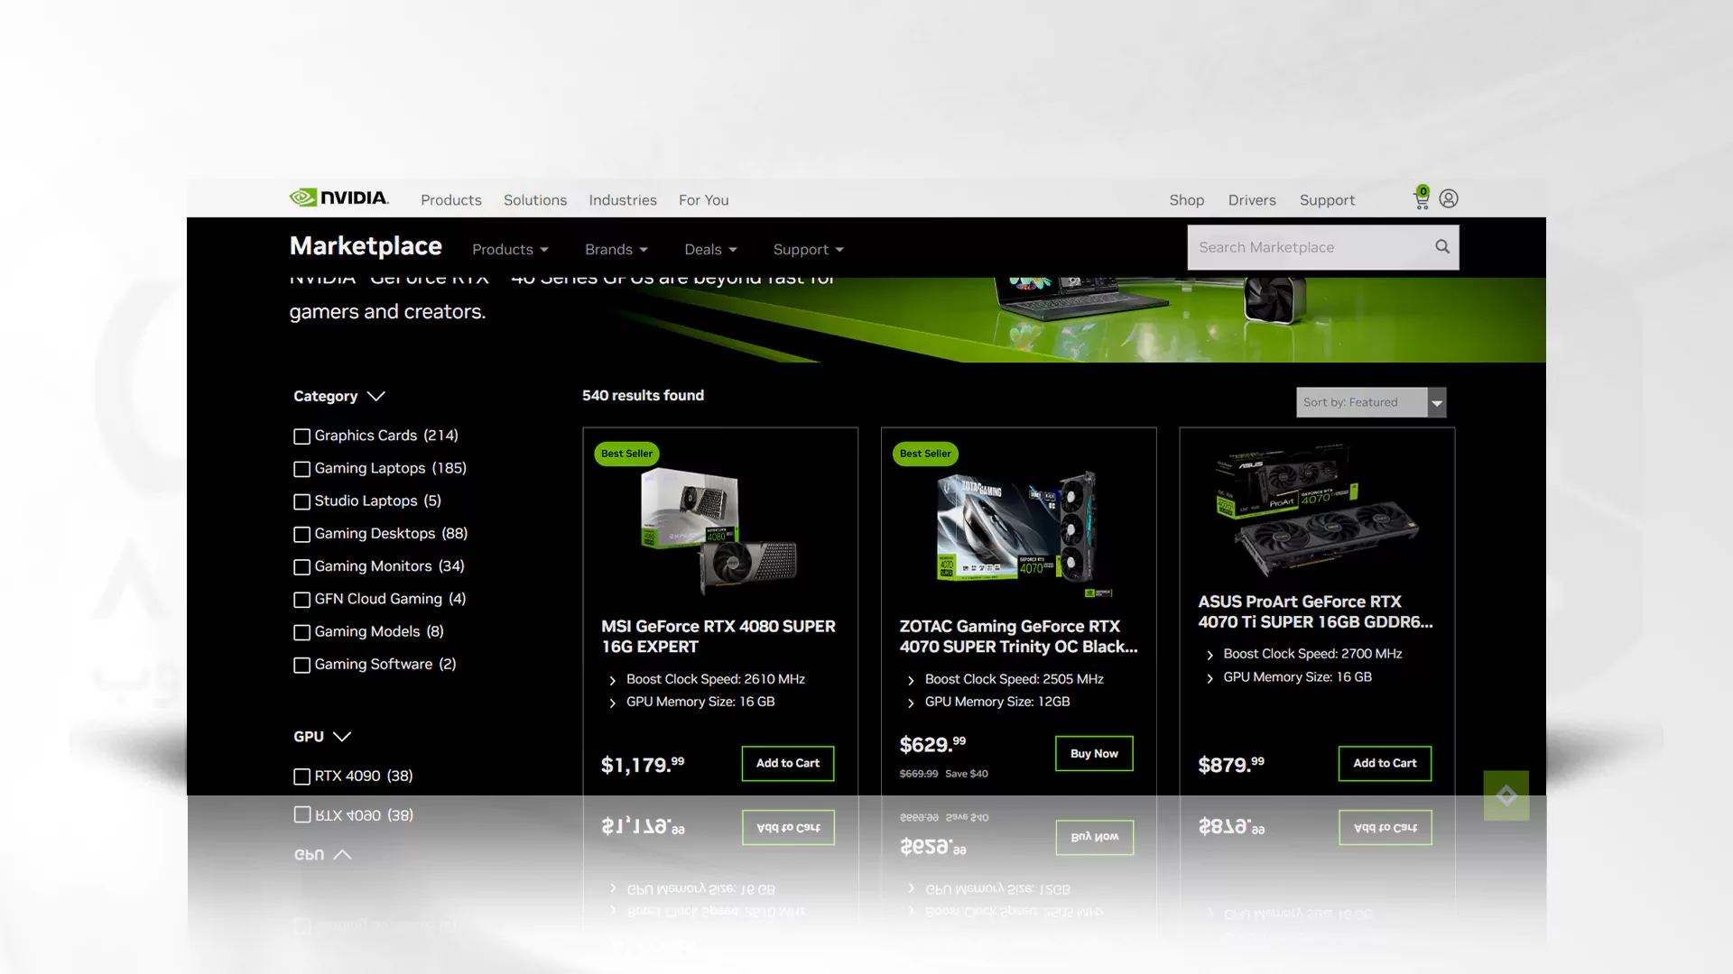Expand the Category filter section
Viewport: 1733px width, 974px height.
click(x=376, y=395)
